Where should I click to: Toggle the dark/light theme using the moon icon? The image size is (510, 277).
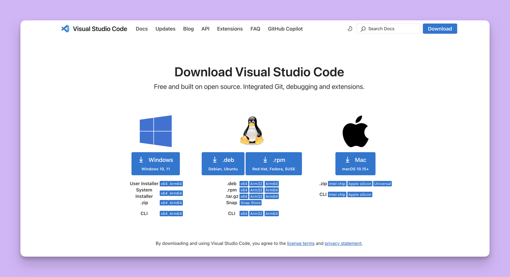point(350,29)
